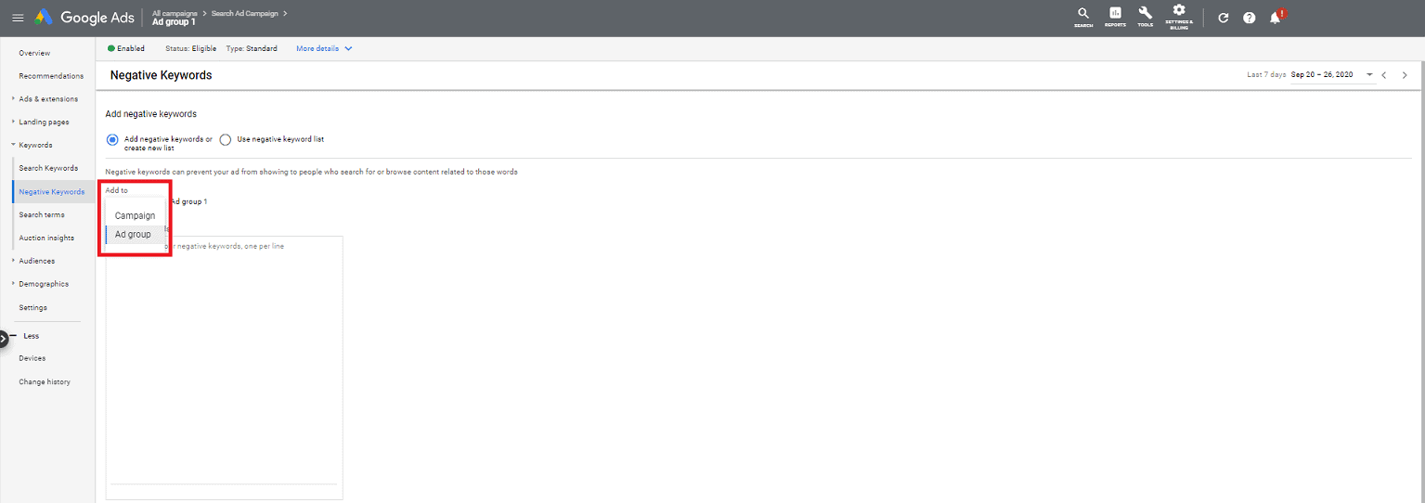Choose Campaign from Add to dropdown
1425x503 pixels.
point(135,215)
